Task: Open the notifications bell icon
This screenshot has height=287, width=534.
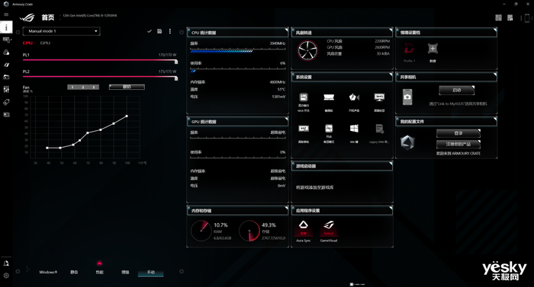Action: [x=6, y=263]
